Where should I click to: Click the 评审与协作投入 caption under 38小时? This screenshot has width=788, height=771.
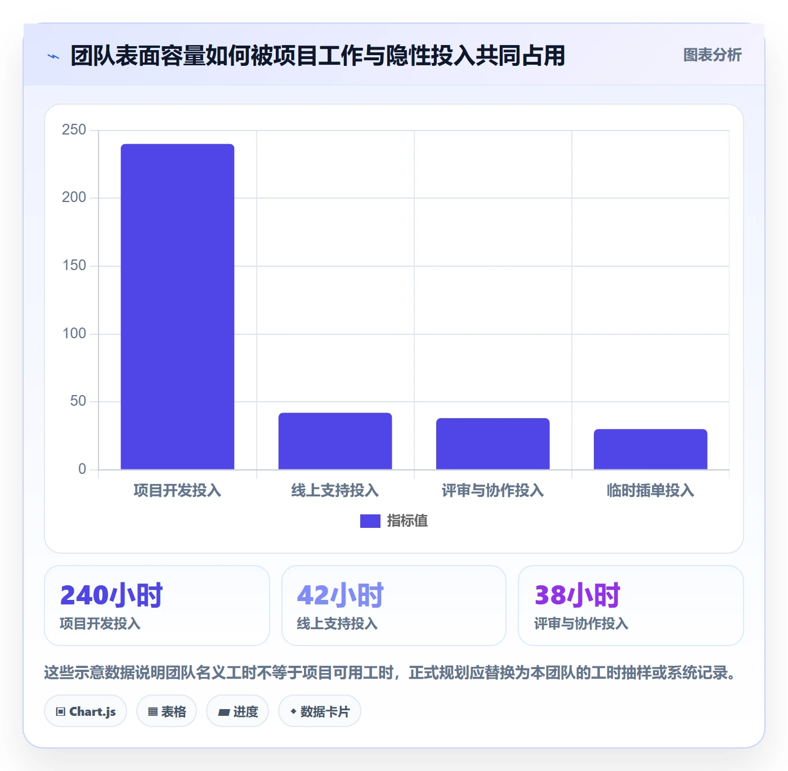tap(581, 624)
